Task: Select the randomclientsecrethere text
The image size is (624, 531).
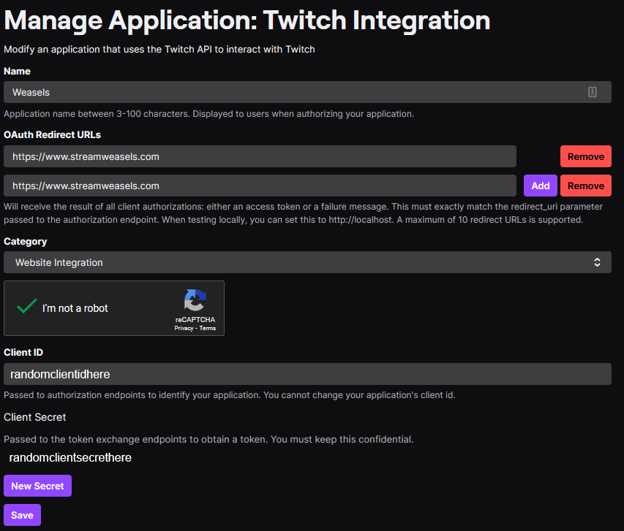Action: tap(70, 457)
